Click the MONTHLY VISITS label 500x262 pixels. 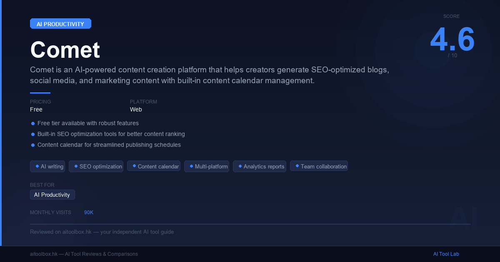click(50, 213)
